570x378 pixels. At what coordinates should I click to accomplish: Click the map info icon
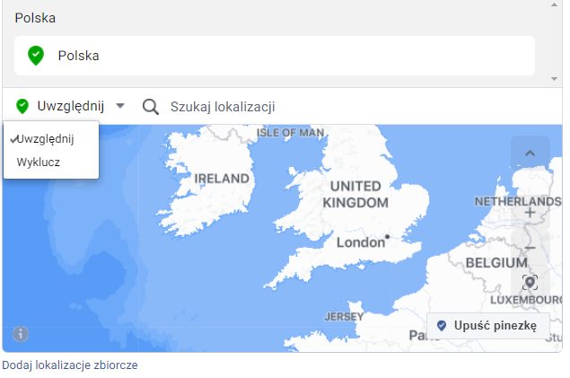(x=21, y=334)
